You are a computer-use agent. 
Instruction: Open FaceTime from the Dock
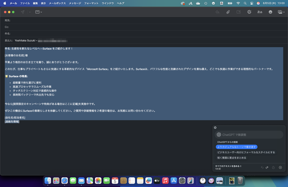click(x=107, y=181)
